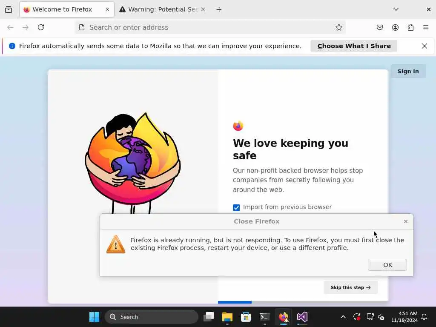This screenshot has width=436, height=327.
Task: Click the display network tray icon
Action: tap(370, 317)
